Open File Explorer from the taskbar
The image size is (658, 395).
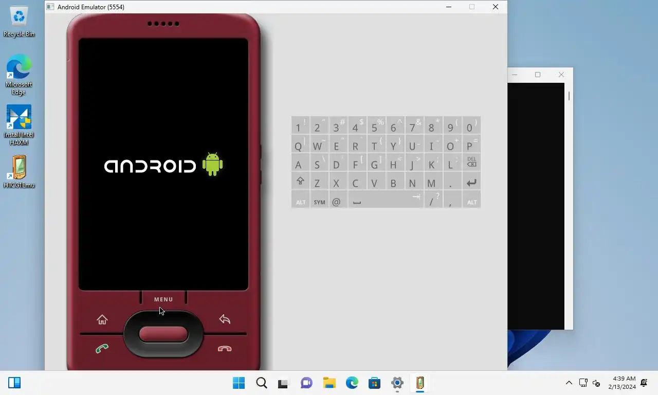330,383
